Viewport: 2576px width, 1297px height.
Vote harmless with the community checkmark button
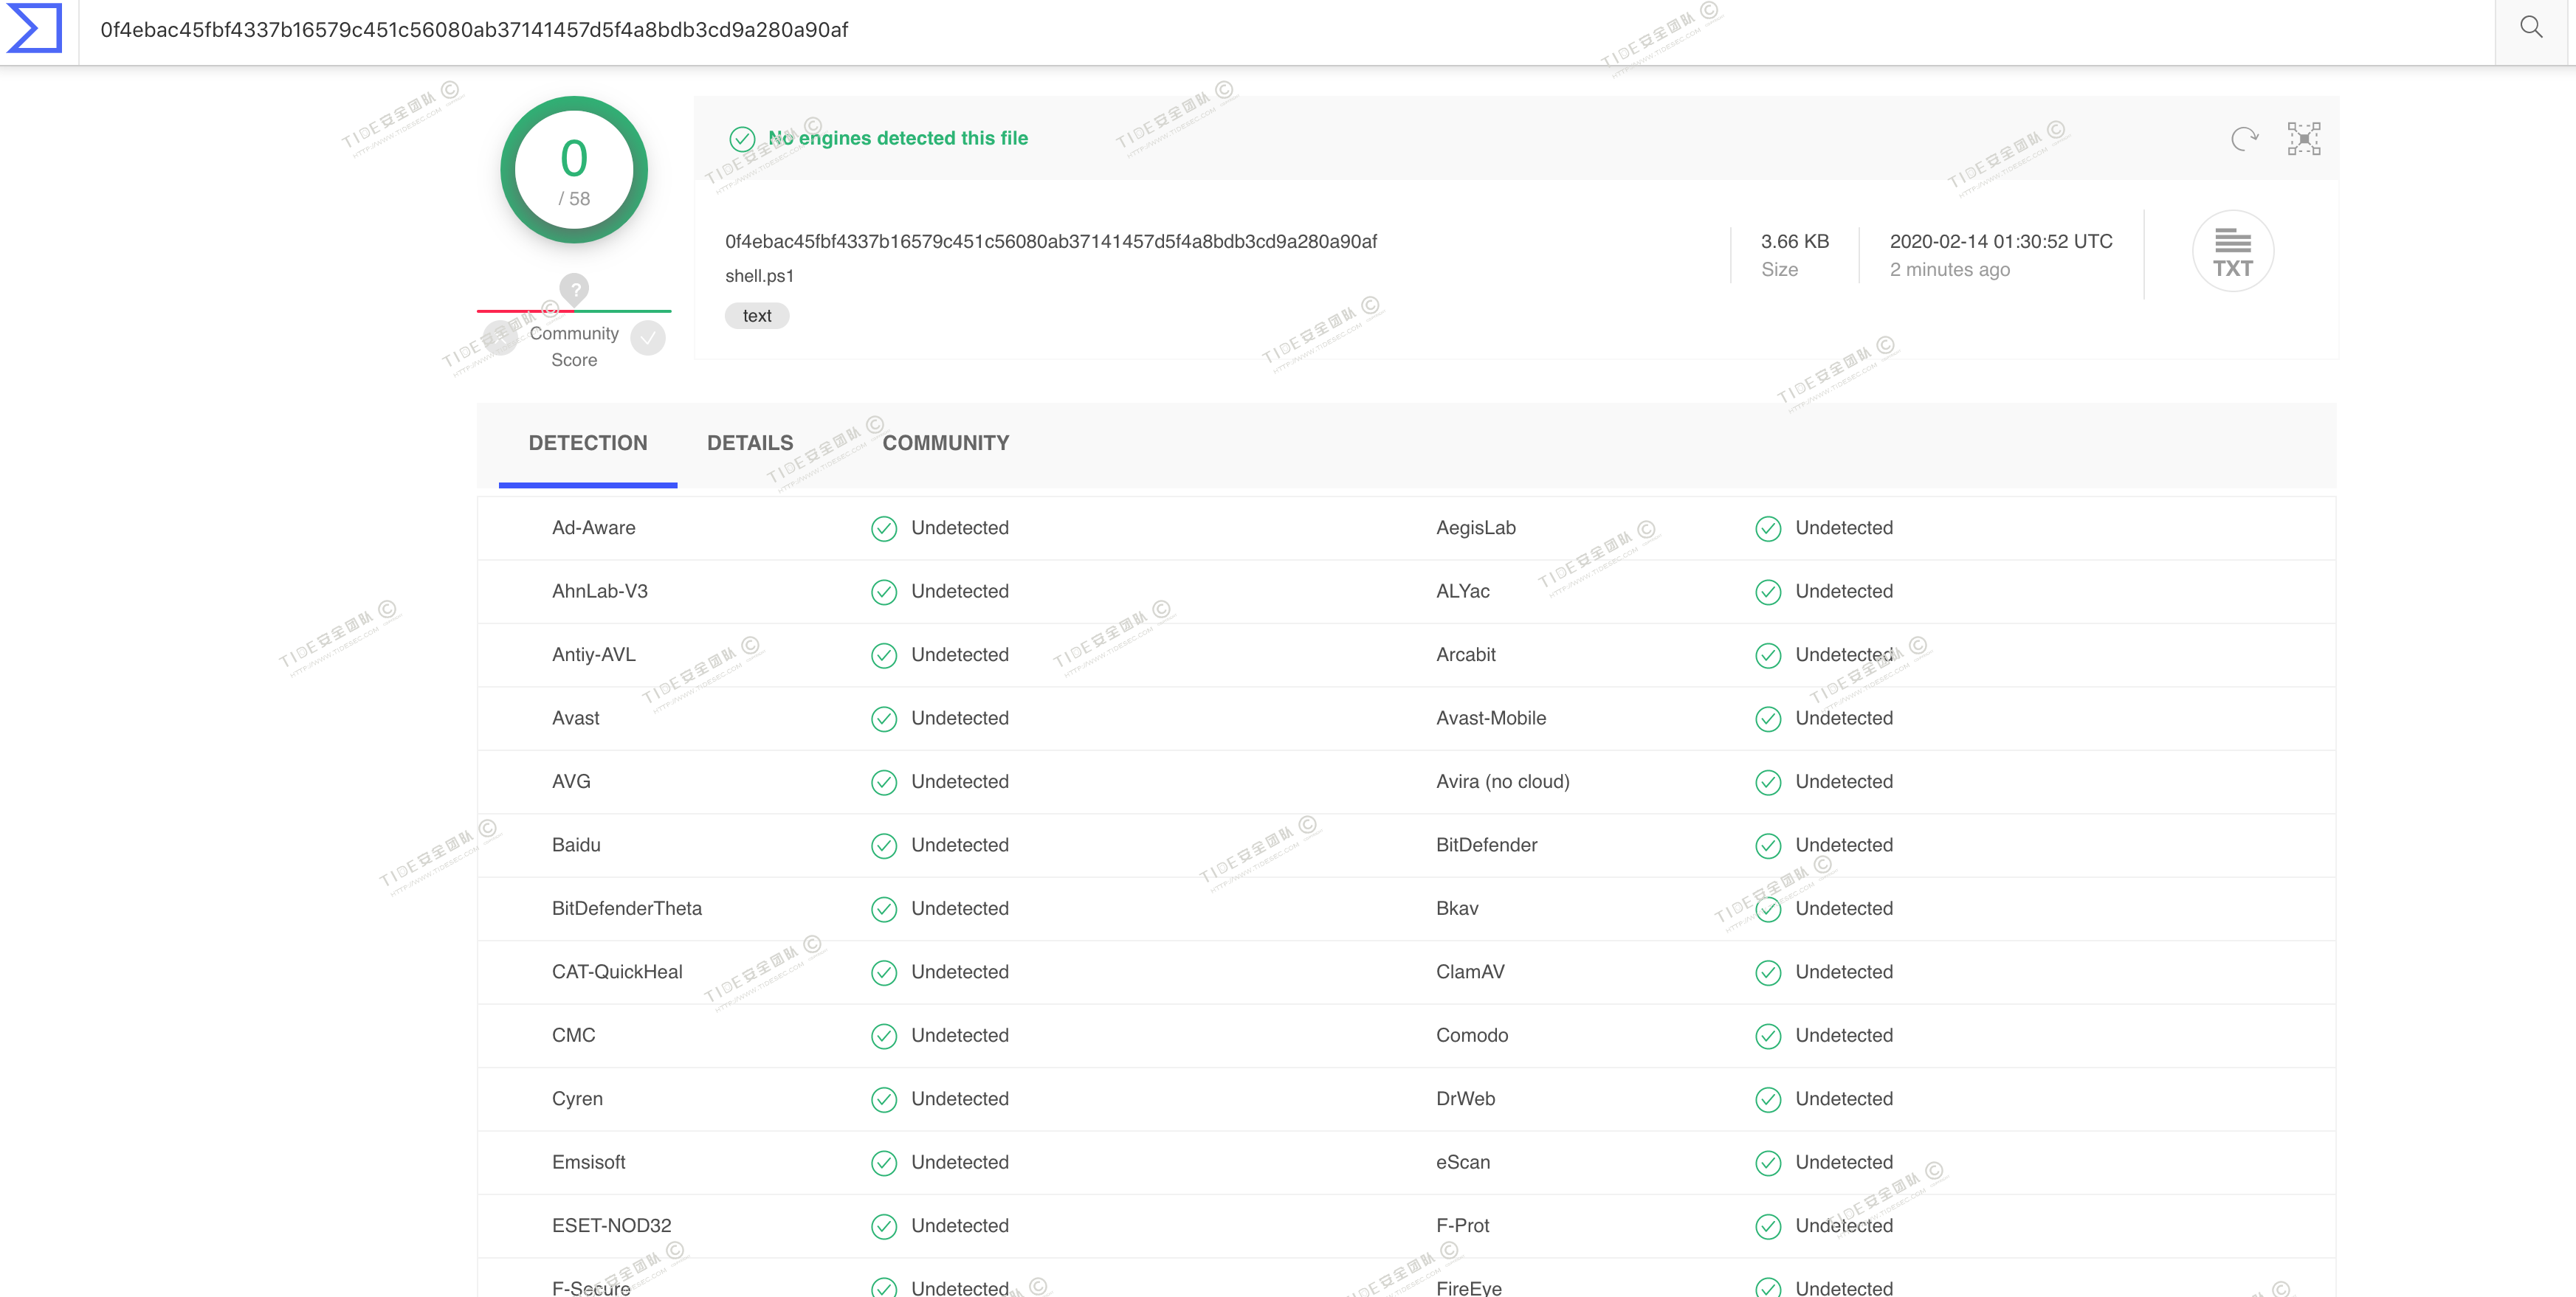pos(648,338)
